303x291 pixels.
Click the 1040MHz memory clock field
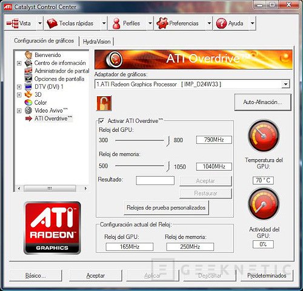214,166
